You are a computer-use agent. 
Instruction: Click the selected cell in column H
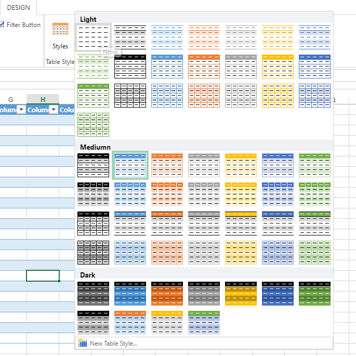(x=43, y=275)
